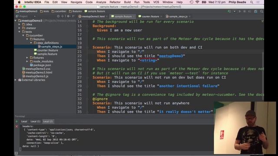
Task: Open the Build menu
Action: (127, 2)
